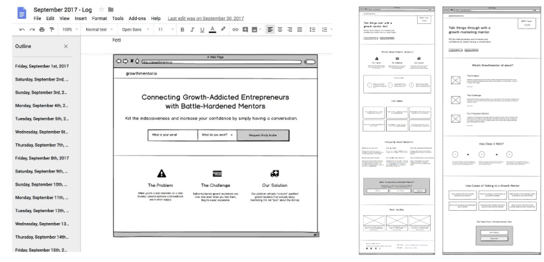Open the text color picker
The height and width of the screenshot is (262, 544).
tap(212, 30)
